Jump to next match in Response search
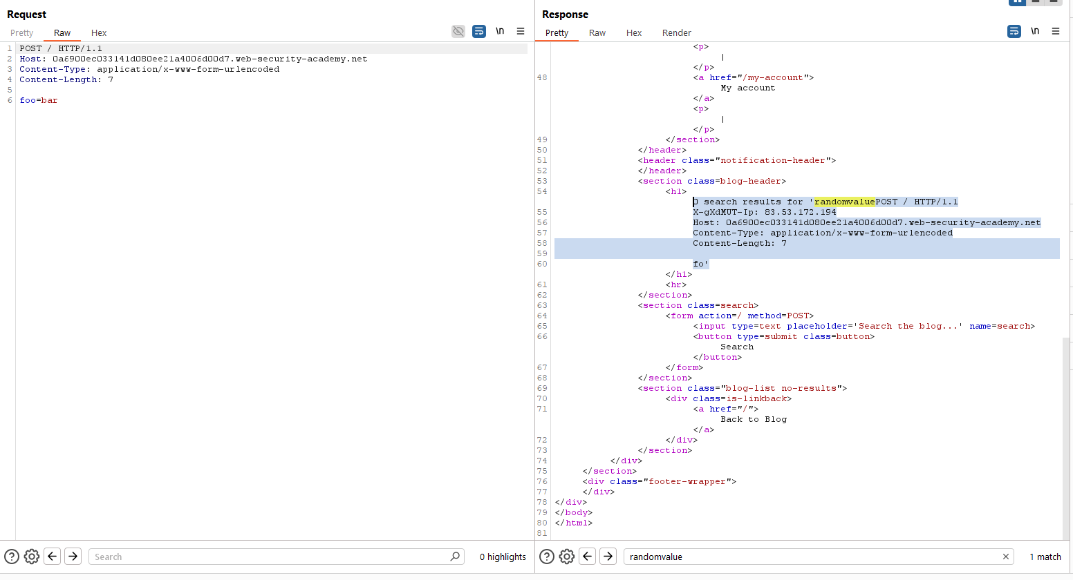Screen dimensions: 1073x580 click(608, 557)
